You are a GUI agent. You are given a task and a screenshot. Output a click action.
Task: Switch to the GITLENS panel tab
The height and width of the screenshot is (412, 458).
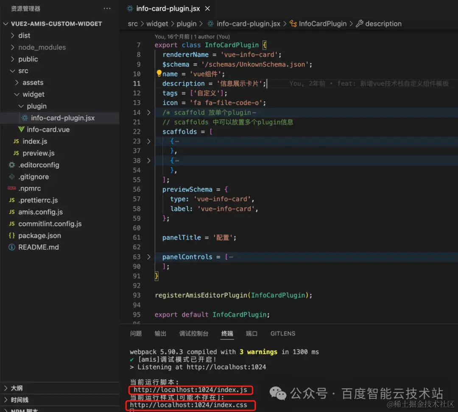click(x=283, y=333)
